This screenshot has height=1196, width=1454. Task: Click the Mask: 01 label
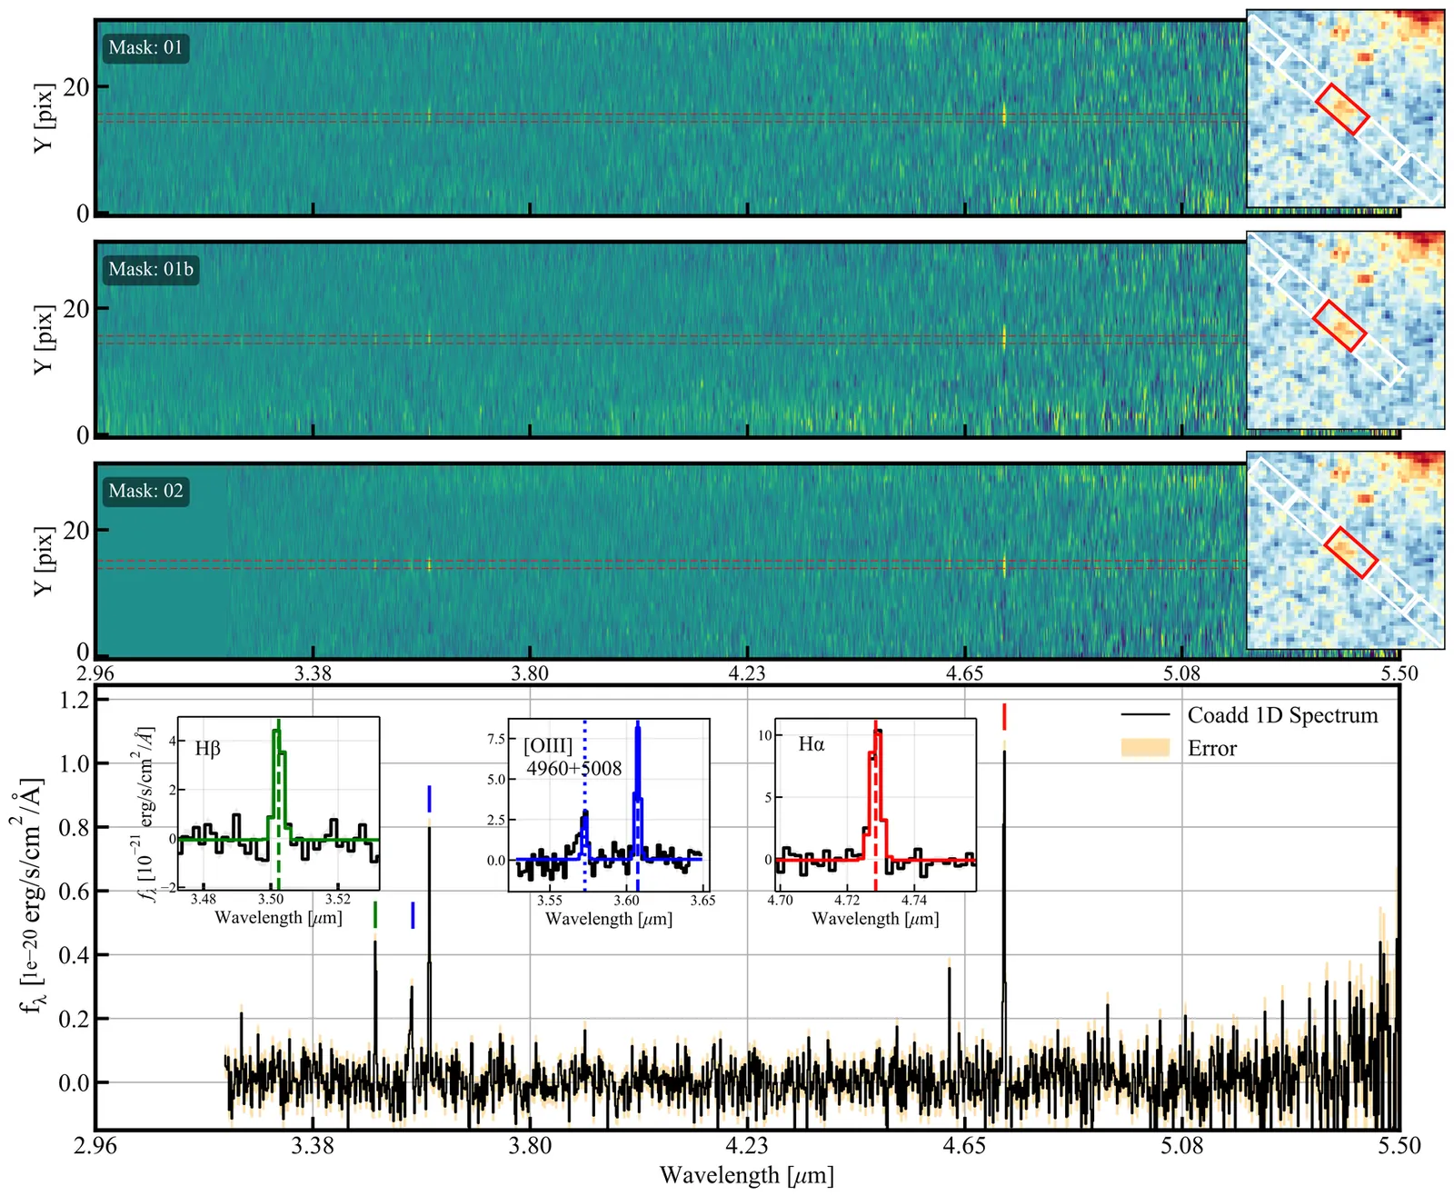tap(145, 48)
